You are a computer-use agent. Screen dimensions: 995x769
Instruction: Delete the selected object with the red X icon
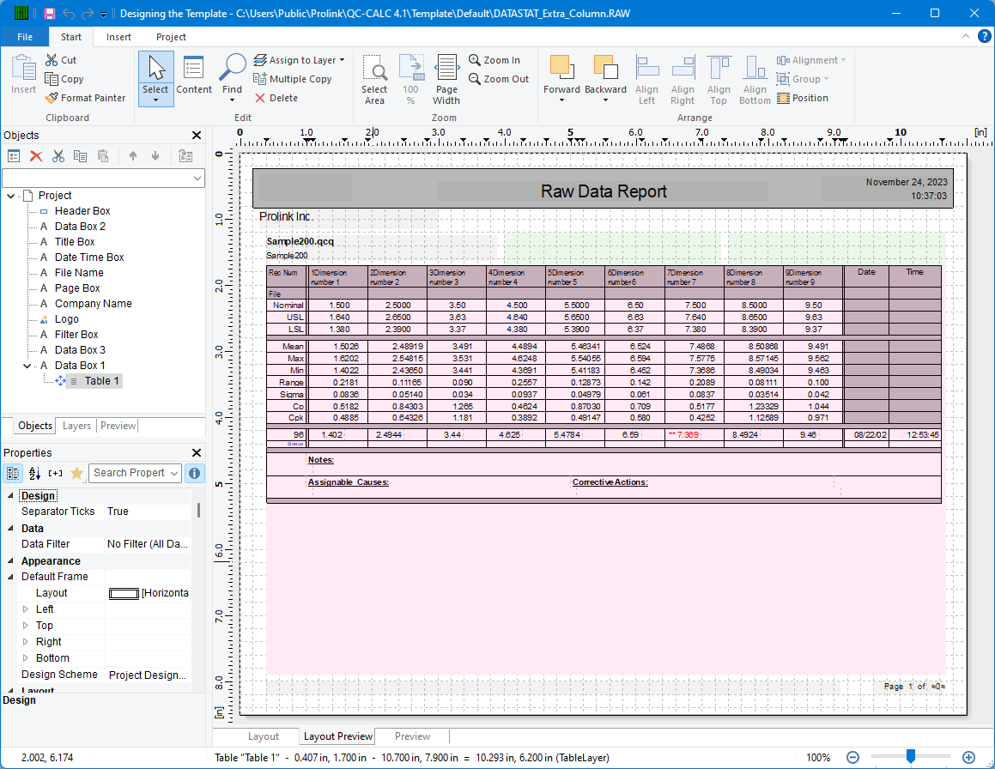pyautogui.click(x=35, y=155)
